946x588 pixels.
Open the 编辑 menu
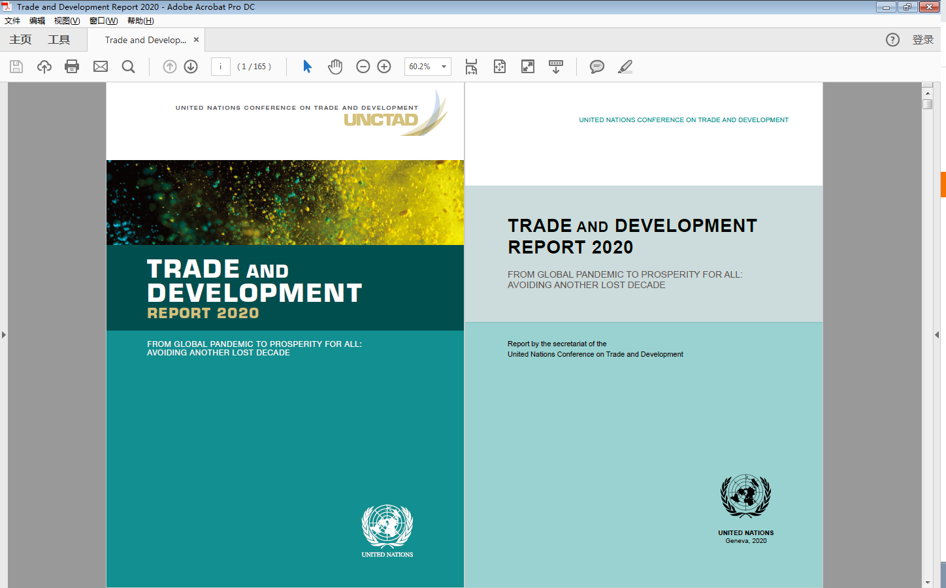coord(37,21)
